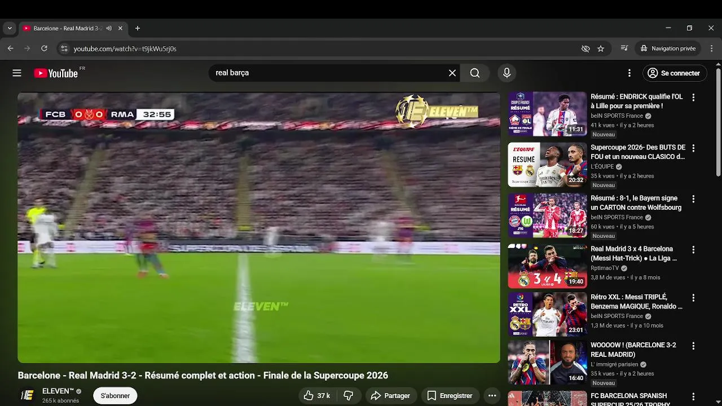Open title Rétro XXL : Messi TRIPLÉ
Viewport: 722px width, 406px height.
636,302
